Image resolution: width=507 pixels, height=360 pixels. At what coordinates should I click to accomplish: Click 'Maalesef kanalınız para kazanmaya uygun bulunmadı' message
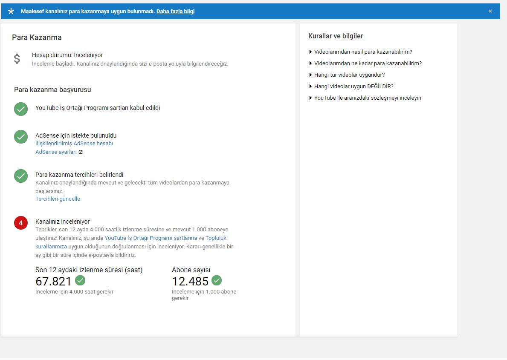(x=88, y=12)
